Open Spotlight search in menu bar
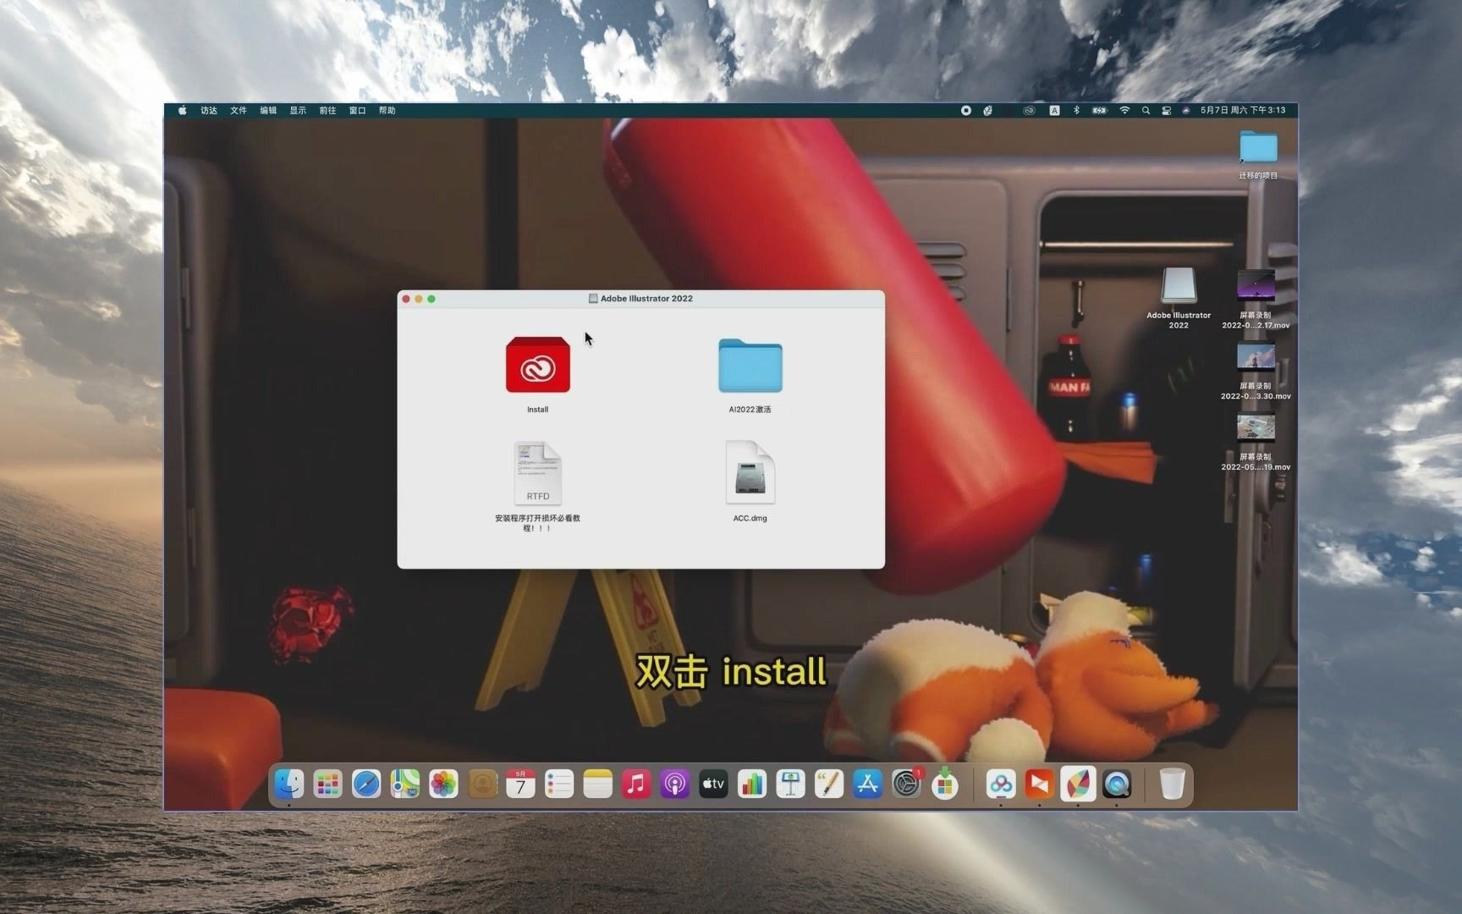 [x=1146, y=110]
